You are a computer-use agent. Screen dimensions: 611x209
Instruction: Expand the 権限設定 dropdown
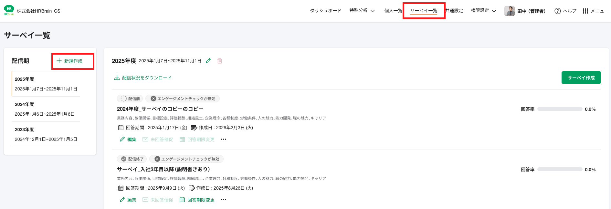[x=484, y=11]
